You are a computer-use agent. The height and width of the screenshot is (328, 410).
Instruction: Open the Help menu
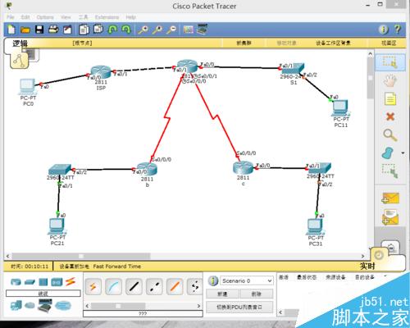click(130, 17)
